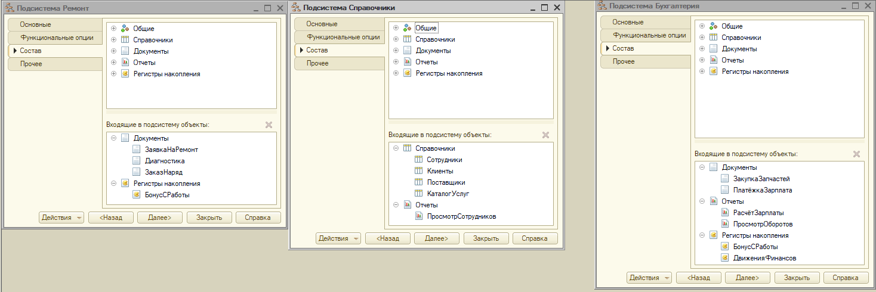This screenshot has width=876, height=292.
Task: Click Общие icon in Подсистема Справочники window
Action: point(407,28)
